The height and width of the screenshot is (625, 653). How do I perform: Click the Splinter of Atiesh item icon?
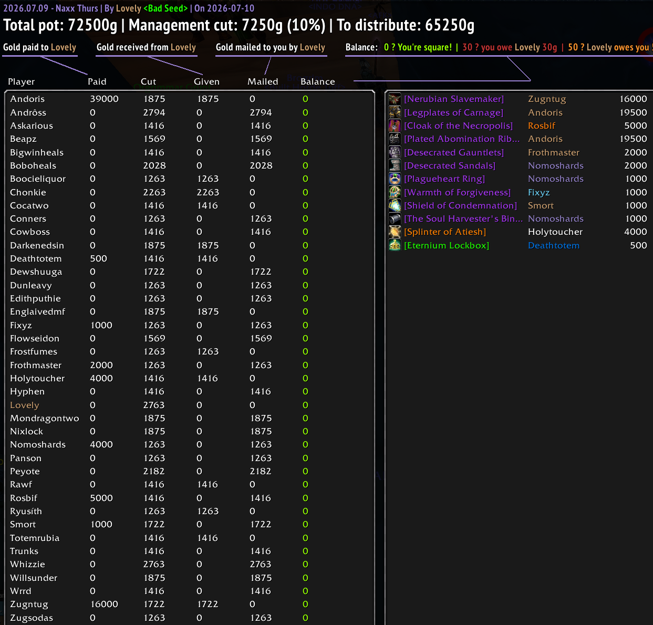pos(395,232)
